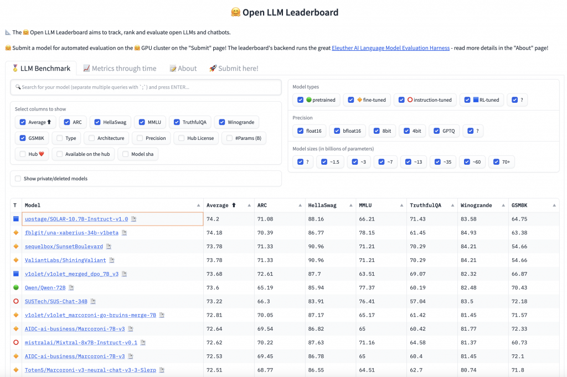Click the 69.07 TruthfulQA cell of v1olet_merged_dpo

[x=432, y=274]
